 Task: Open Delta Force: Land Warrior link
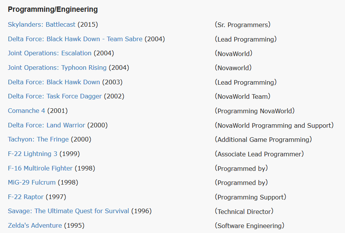[46, 125]
